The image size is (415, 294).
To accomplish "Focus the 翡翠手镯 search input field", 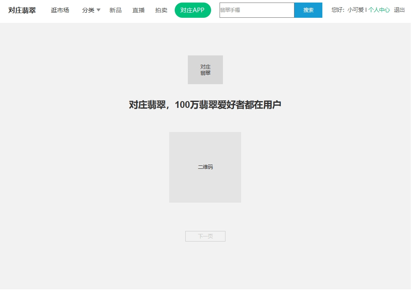I will (257, 10).
